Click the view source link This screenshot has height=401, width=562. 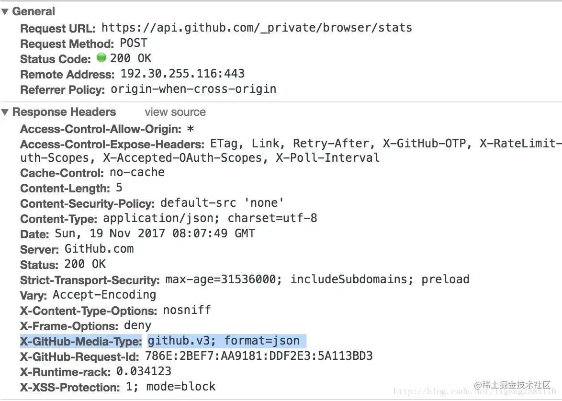[x=175, y=112]
